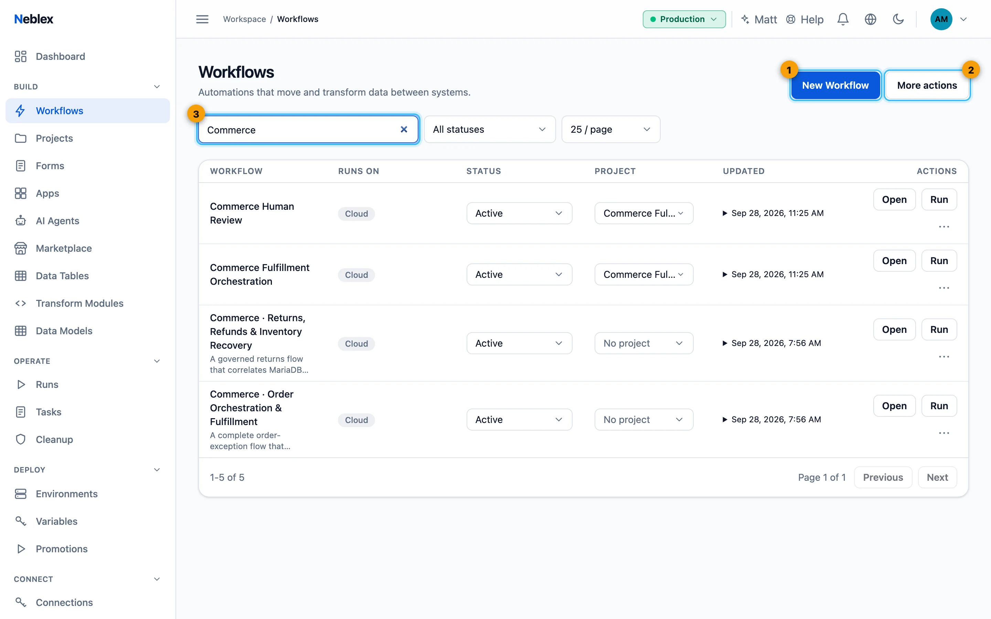Open more options for Order Orchestration & Fulfillment

(944, 433)
